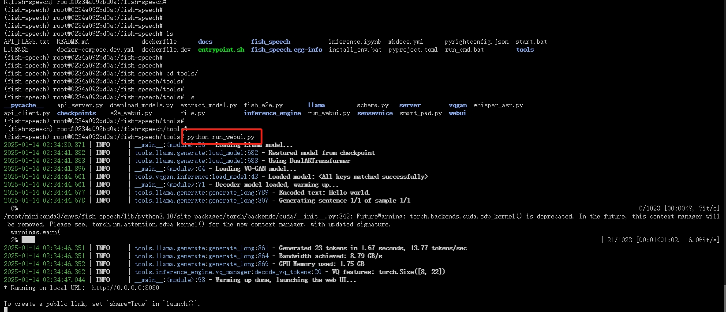Click the 'To create a public link' hint
Viewport: 726px width, 312px height.
[102, 304]
